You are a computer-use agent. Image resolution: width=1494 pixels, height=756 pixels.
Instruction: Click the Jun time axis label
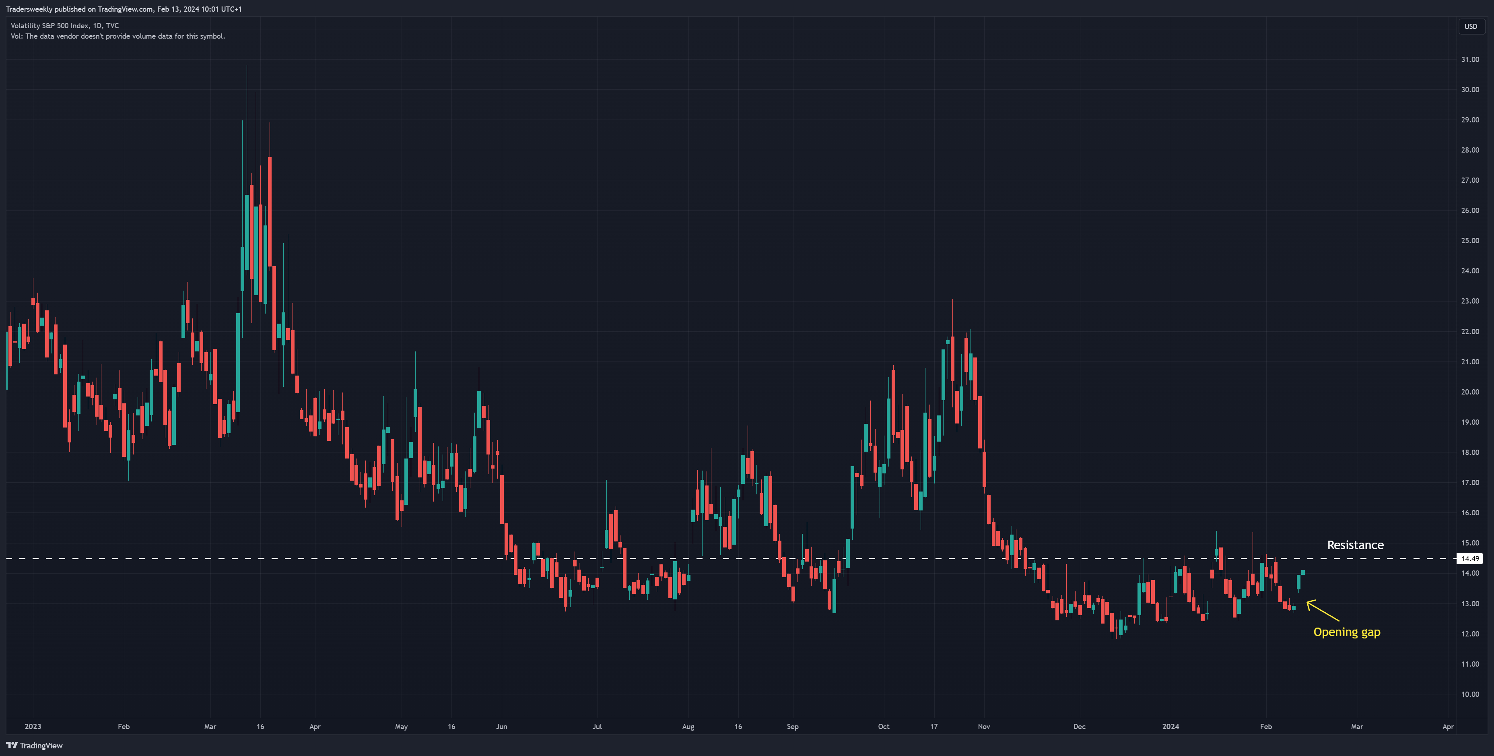coord(502,726)
